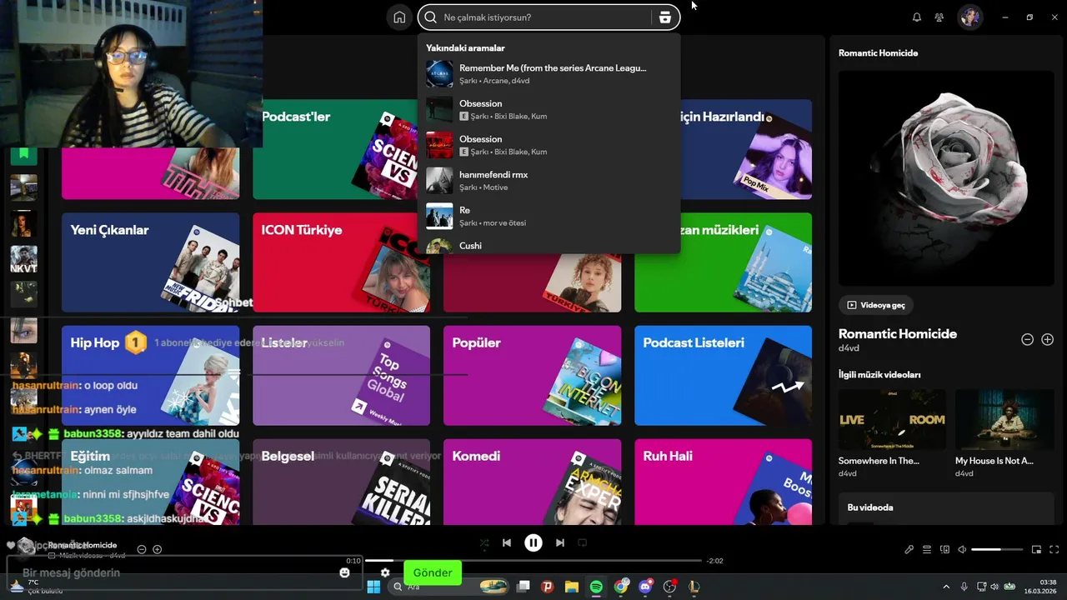Click the Romantic Homicide rose album artwork
This screenshot has width=1067, height=600.
(946, 178)
